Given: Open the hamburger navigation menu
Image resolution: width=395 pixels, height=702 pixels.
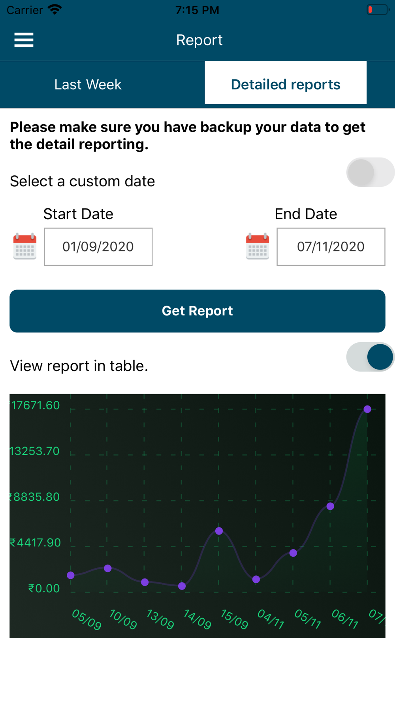Looking at the screenshot, I should (x=24, y=40).
